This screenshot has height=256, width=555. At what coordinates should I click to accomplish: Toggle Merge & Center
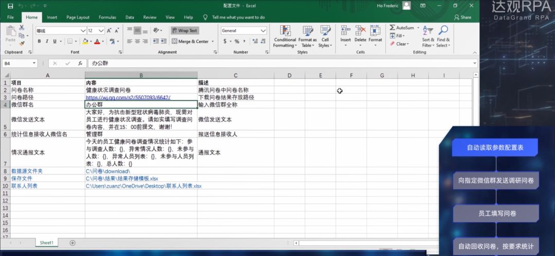pyautogui.click(x=191, y=42)
